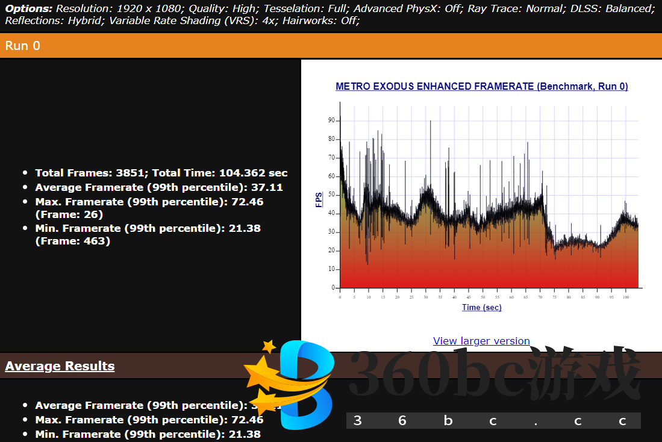Select the orange Run 0 header bar
Screen dimensions: 662x442
point(331,46)
